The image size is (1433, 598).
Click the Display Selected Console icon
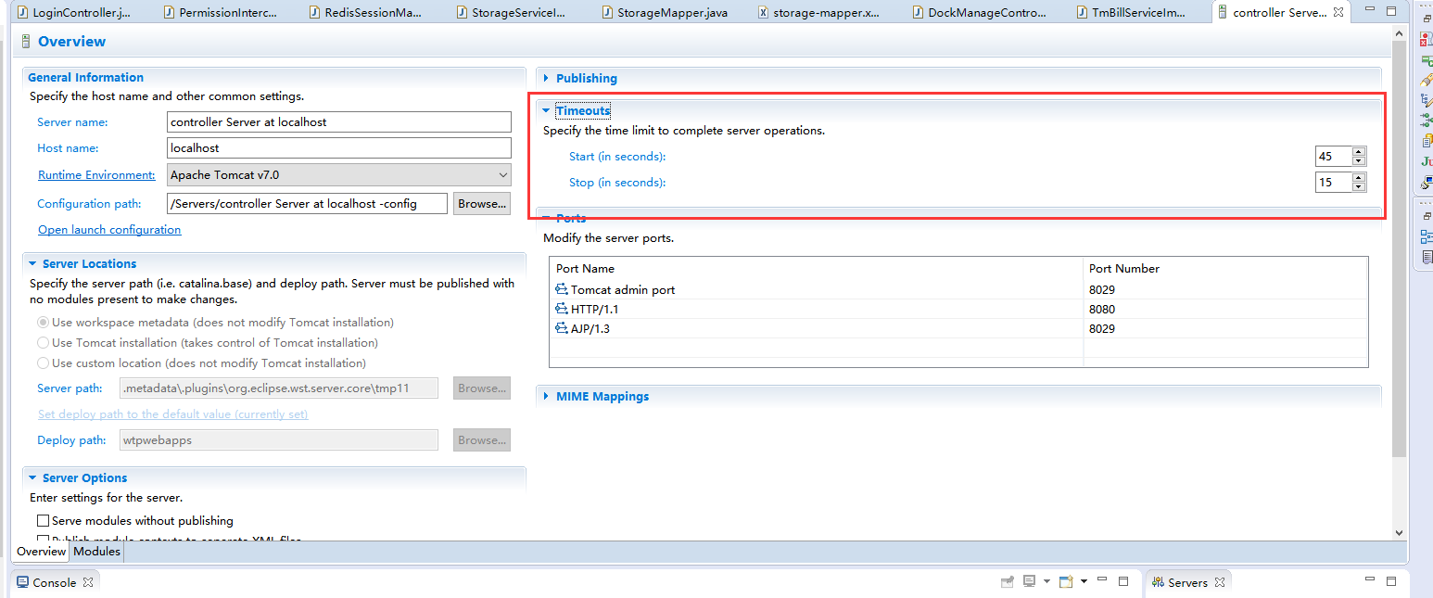pos(1029,582)
